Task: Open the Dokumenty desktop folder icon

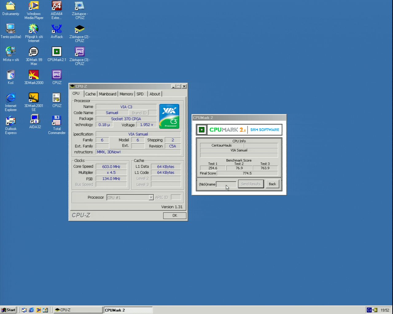Action: pos(11,6)
